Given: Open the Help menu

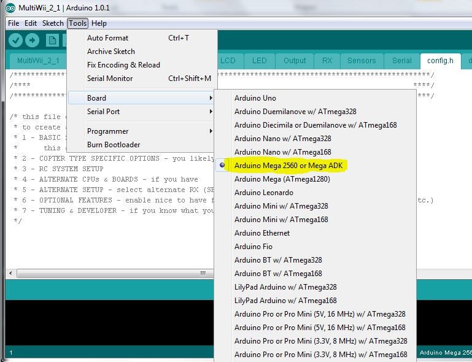Looking at the screenshot, I should (x=99, y=23).
